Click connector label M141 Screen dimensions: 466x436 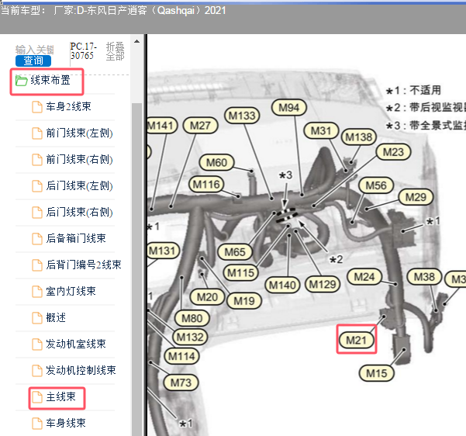point(161,125)
